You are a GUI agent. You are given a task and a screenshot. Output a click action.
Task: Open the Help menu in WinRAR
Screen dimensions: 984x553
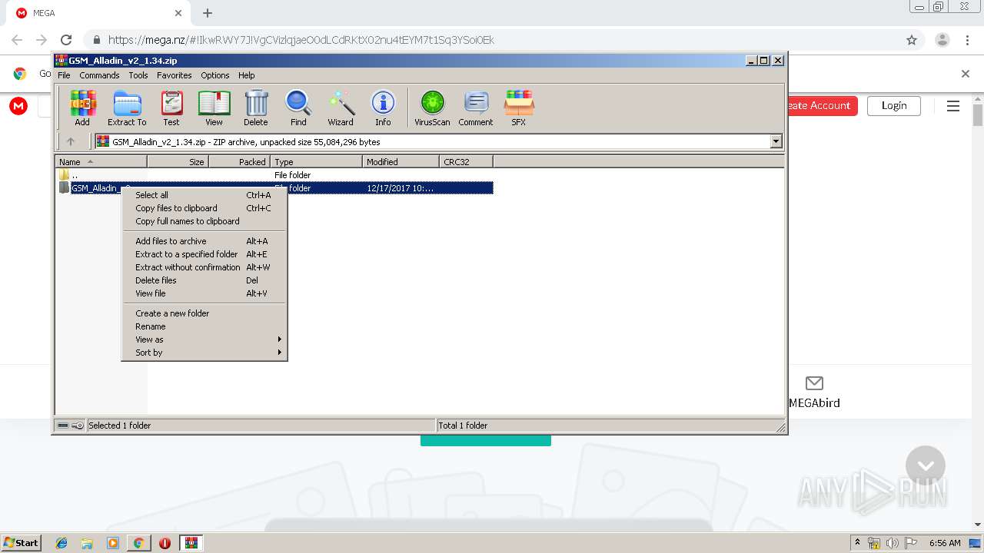coord(246,75)
